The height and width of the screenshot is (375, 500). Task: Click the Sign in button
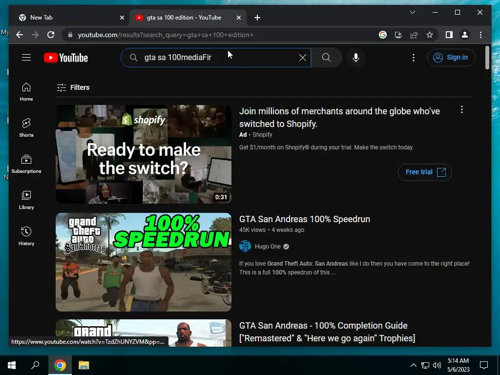coord(451,58)
